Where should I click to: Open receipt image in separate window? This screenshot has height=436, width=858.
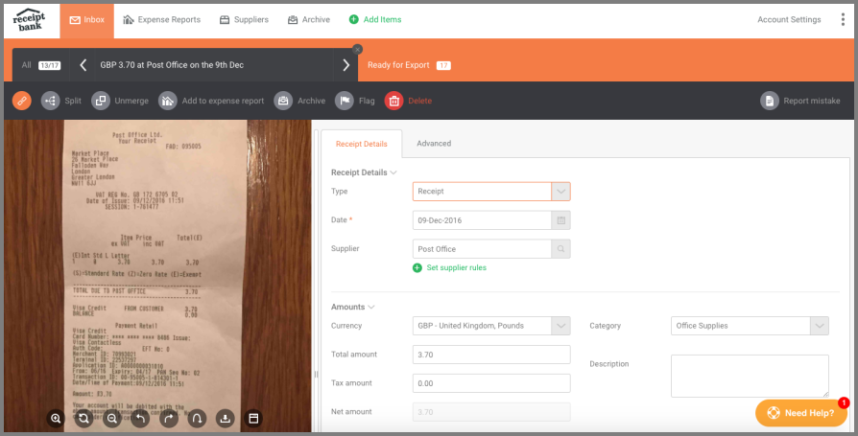click(x=253, y=419)
